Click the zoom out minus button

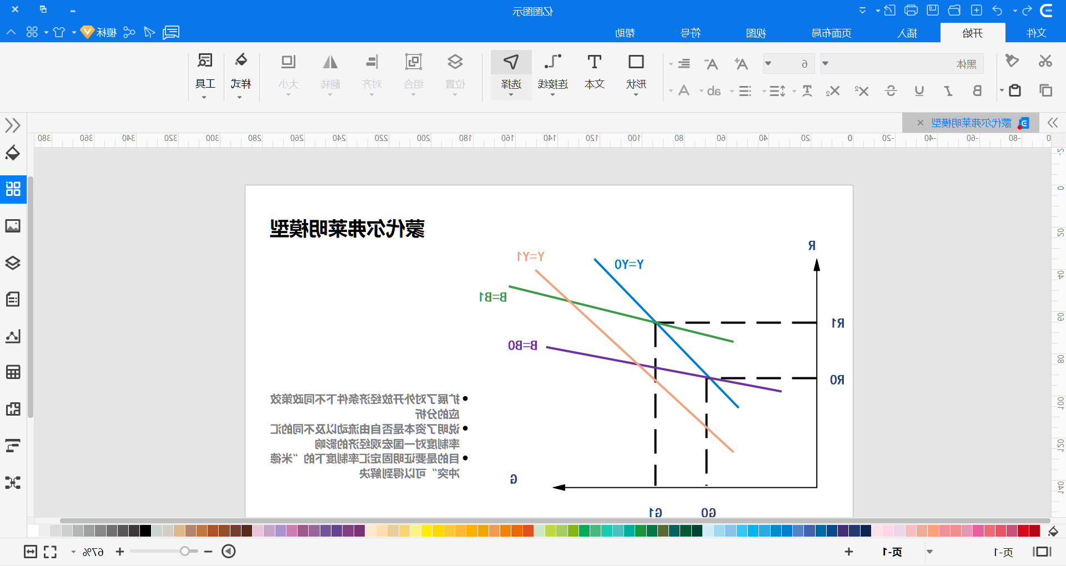(208, 552)
